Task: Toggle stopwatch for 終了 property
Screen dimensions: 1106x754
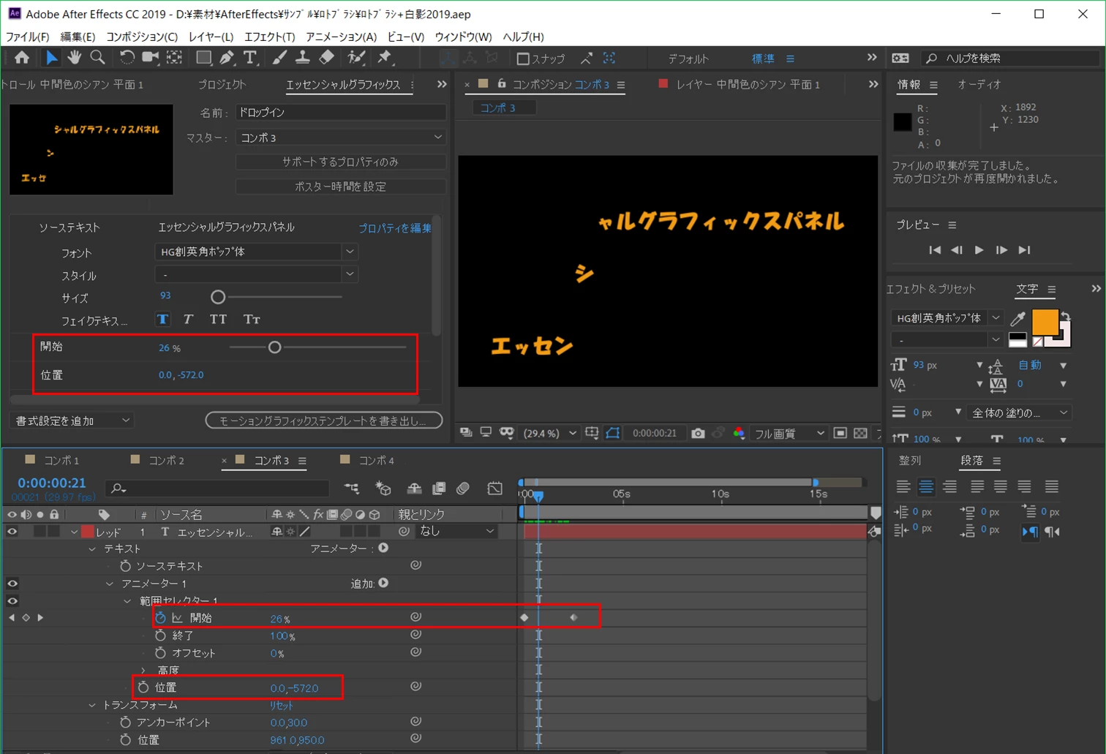Action: [160, 636]
